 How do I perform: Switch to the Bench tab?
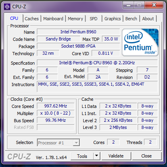[x=131, y=19]
